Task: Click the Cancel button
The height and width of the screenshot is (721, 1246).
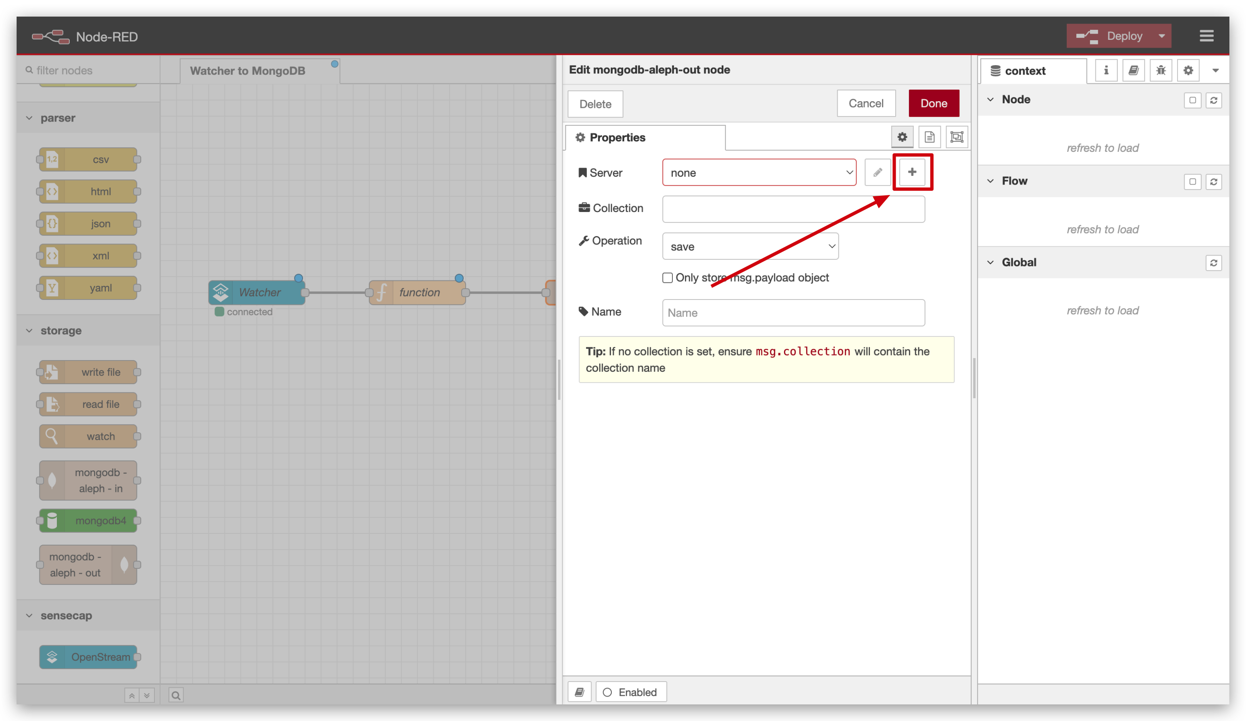Action: [866, 103]
